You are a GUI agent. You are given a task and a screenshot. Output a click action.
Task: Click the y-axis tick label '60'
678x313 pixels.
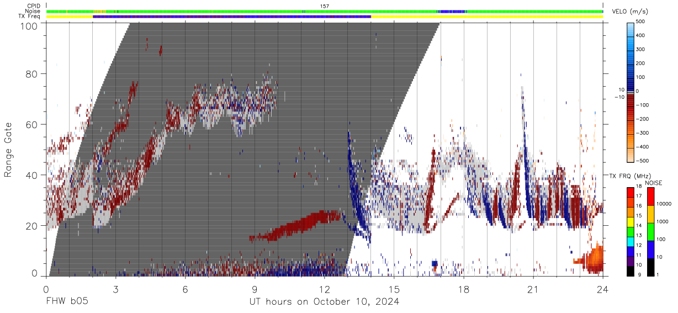pyautogui.click(x=33, y=125)
